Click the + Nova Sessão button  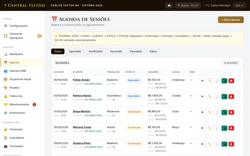click(231, 20)
